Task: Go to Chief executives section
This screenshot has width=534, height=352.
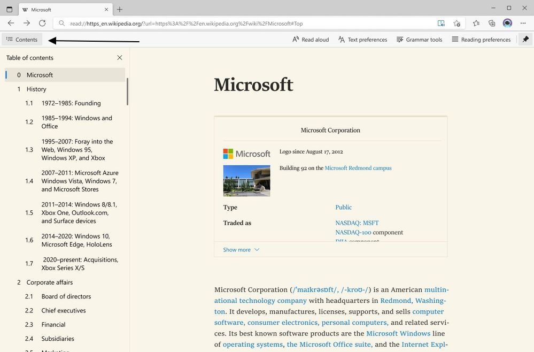Action: pyautogui.click(x=65, y=310)
